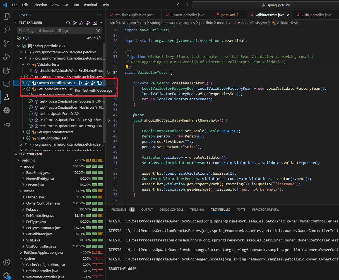The width and height of the screenshot is (339, 280).
Task: Click the passed checkmark beside testInitUpdateForm
Action: (30, 113)
